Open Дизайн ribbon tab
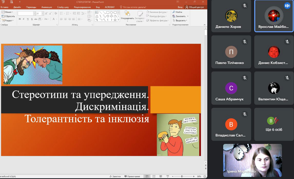 pyautogui.click(x=17, y=7)
